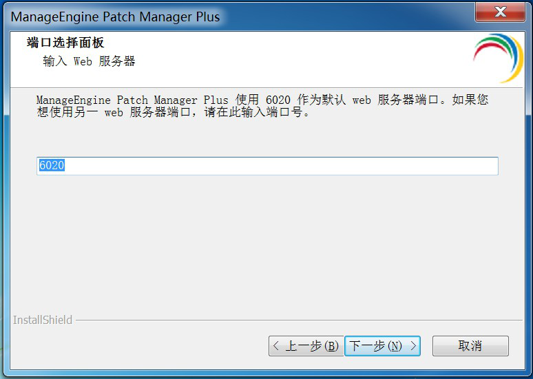Click the right chevron on 下一步 button
The image size is (533, 379).
(413, 346)
